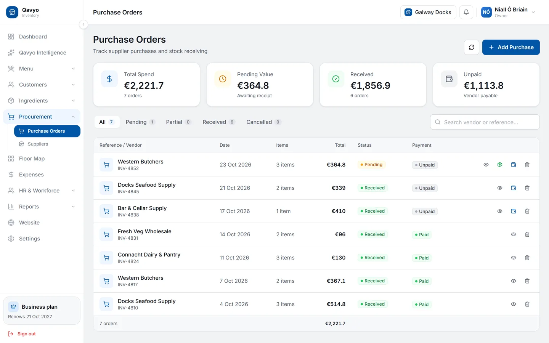
Task: Open the Business plan card
Action: point(42,311)
